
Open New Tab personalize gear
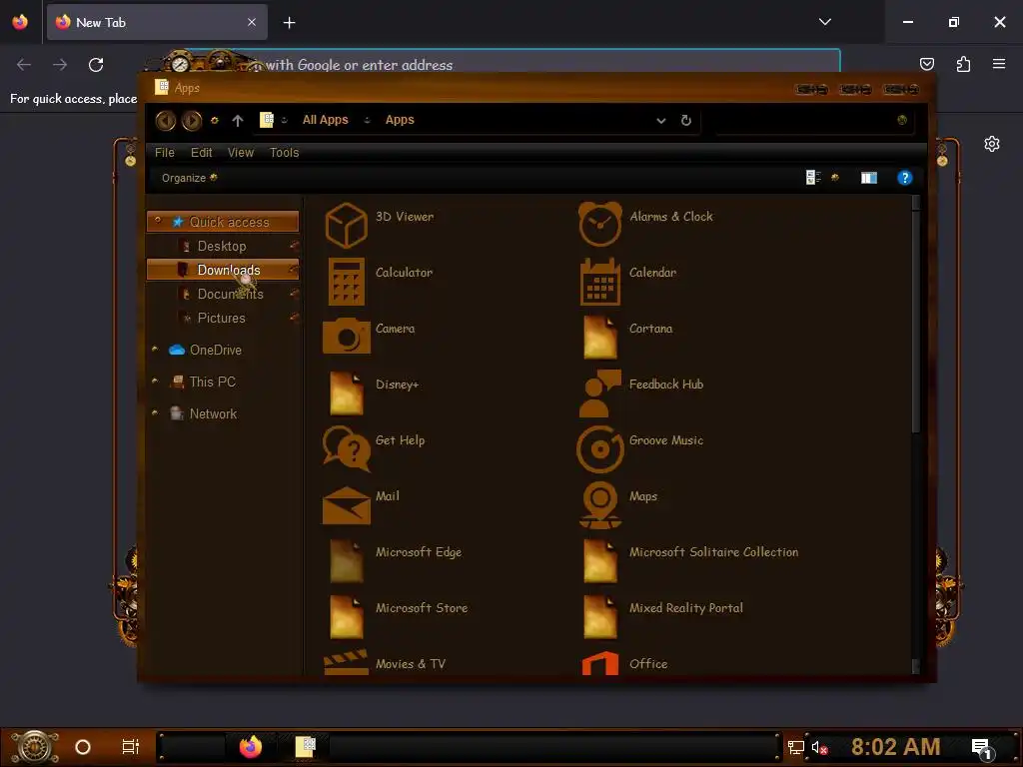pyautogui.click(x=992, y=144)
